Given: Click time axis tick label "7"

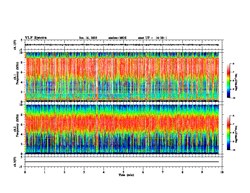Looking at the screenshot, I should click(x=163, y=172).
